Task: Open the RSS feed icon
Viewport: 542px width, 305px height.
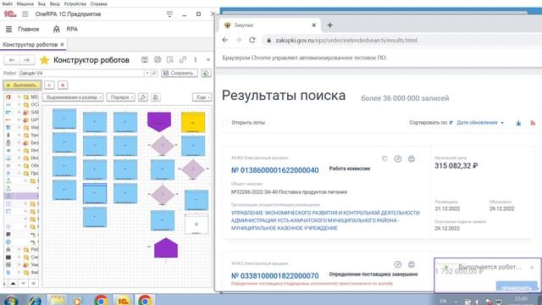Action: [533, 123]
